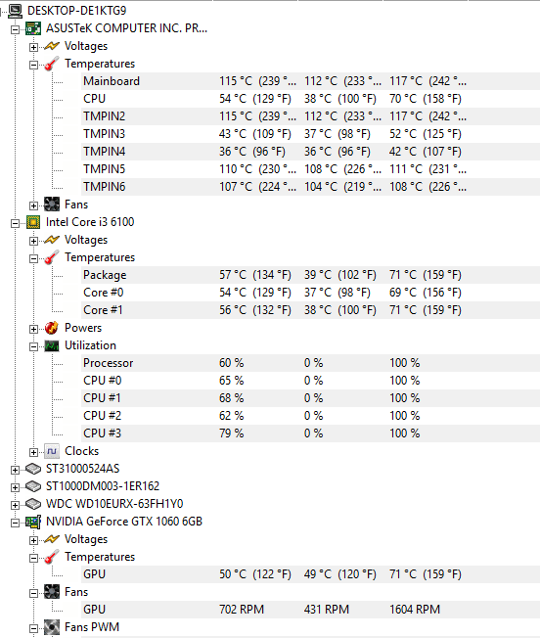Click the DESKTOP-DE1KTG9 computer icon
540x638 pixels.
[x=15, y=11]
